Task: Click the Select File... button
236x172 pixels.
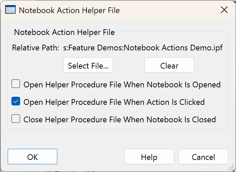Action: pos(88,66)
